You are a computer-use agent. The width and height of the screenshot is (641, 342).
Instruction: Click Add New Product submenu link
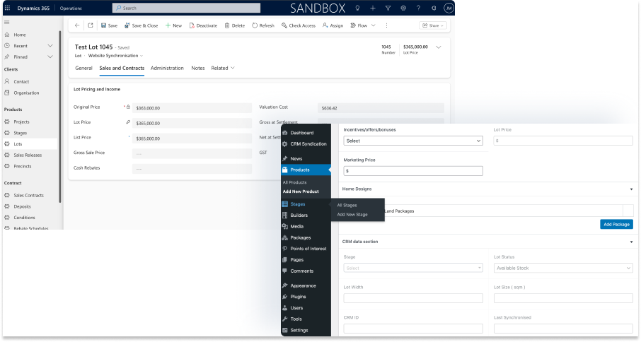(301, 191)
